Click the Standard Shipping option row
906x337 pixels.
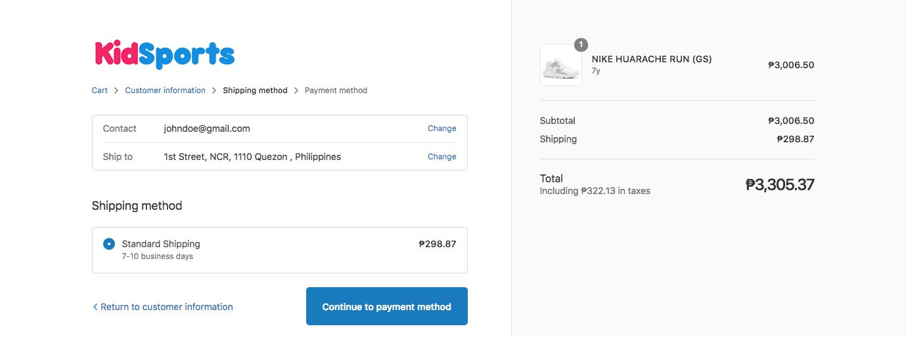(279, 250)
